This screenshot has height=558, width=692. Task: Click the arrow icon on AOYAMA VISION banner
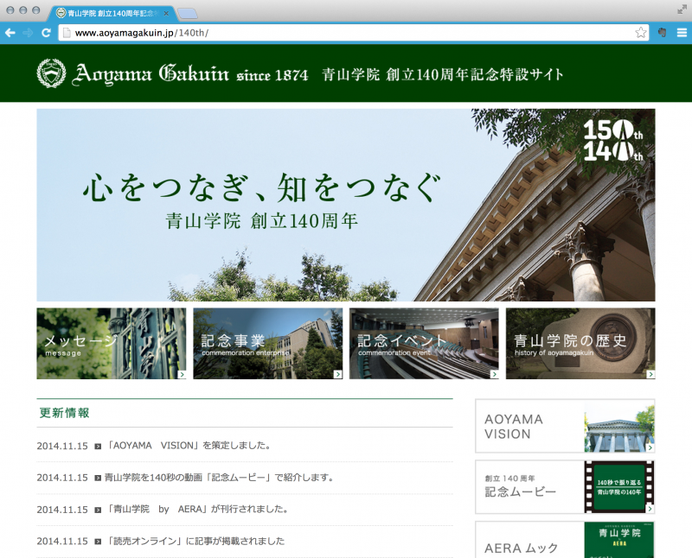(x=650, y=447)
